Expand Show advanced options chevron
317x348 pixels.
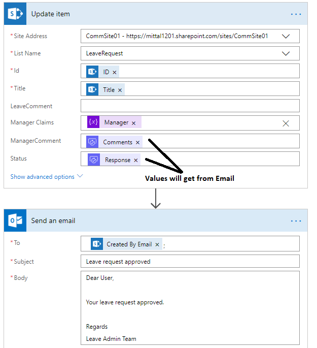pos(80,176)
